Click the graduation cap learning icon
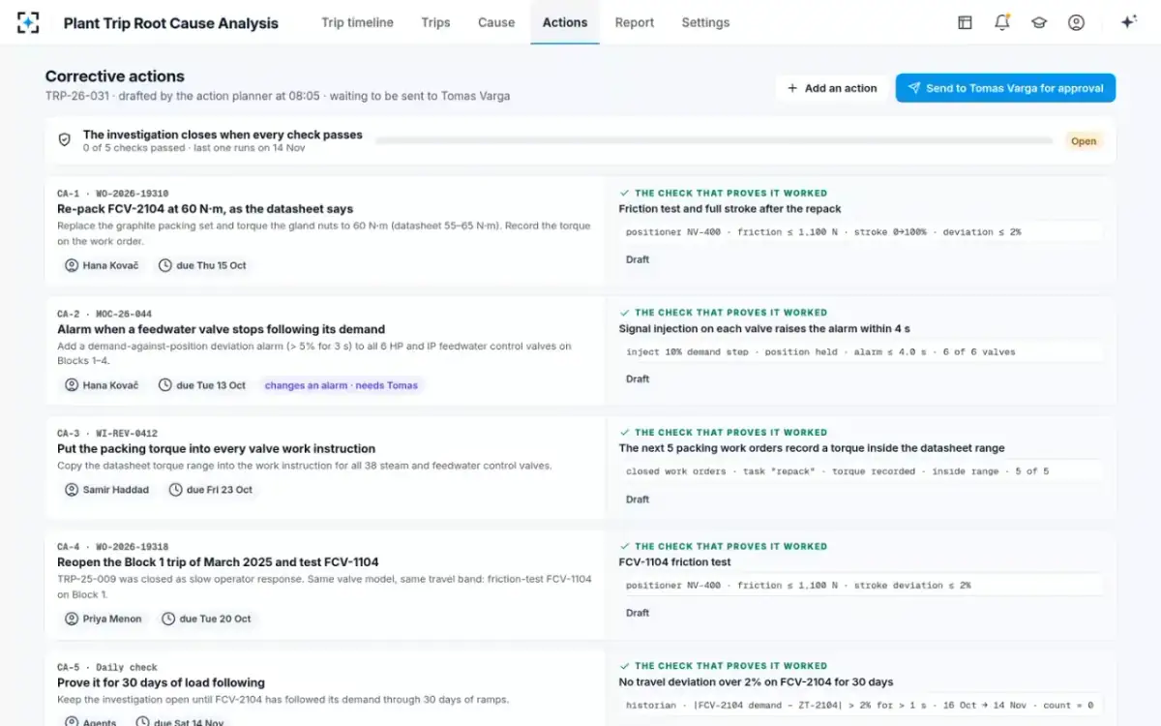 pos(1039,22)
